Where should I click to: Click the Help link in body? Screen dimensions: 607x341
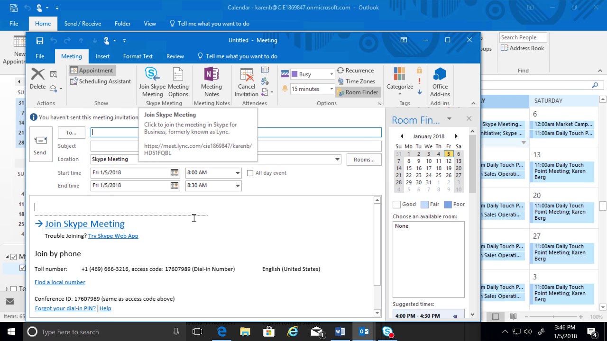pos(105,308)
